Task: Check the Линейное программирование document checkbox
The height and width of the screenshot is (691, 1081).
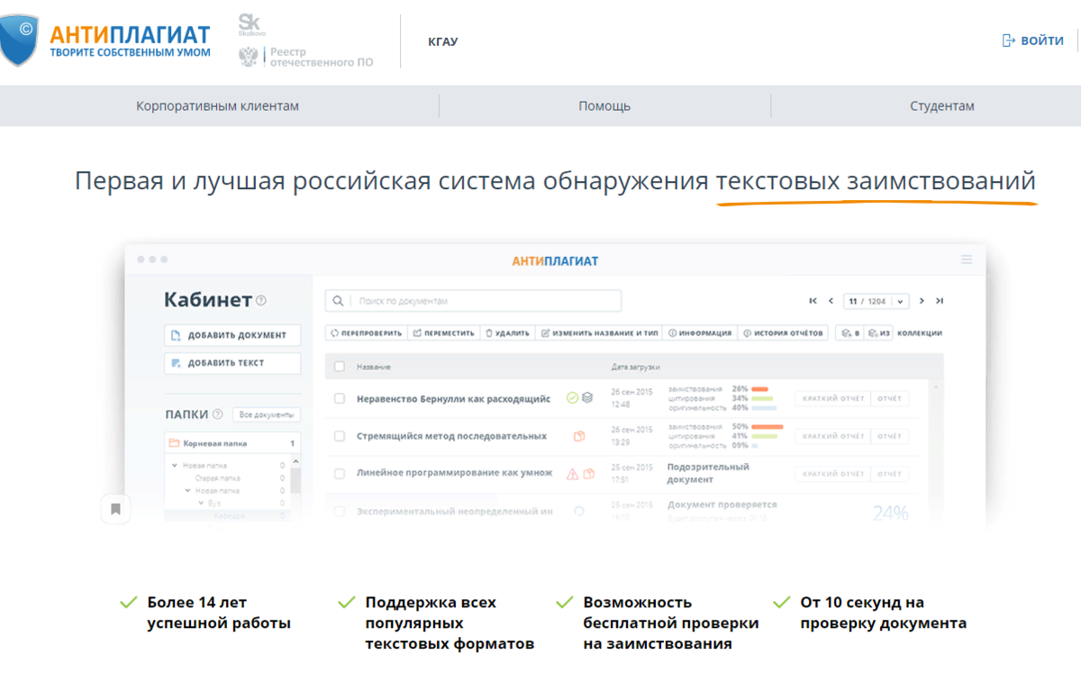Action: [x=340, y=473]
